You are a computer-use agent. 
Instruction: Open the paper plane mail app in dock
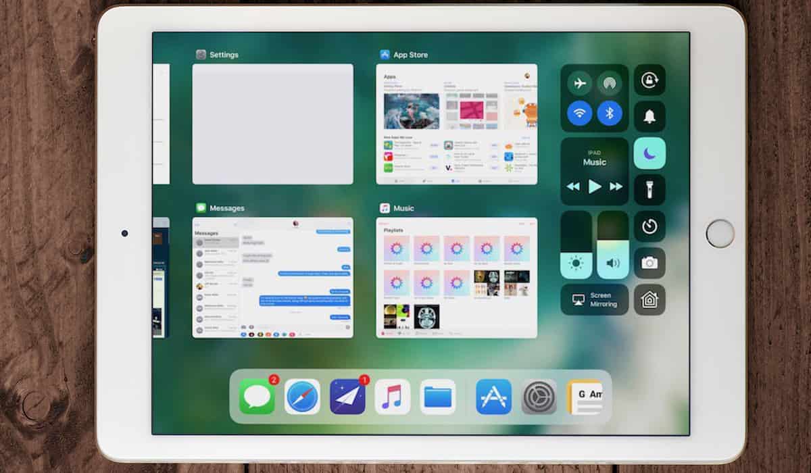pos(347,397)
